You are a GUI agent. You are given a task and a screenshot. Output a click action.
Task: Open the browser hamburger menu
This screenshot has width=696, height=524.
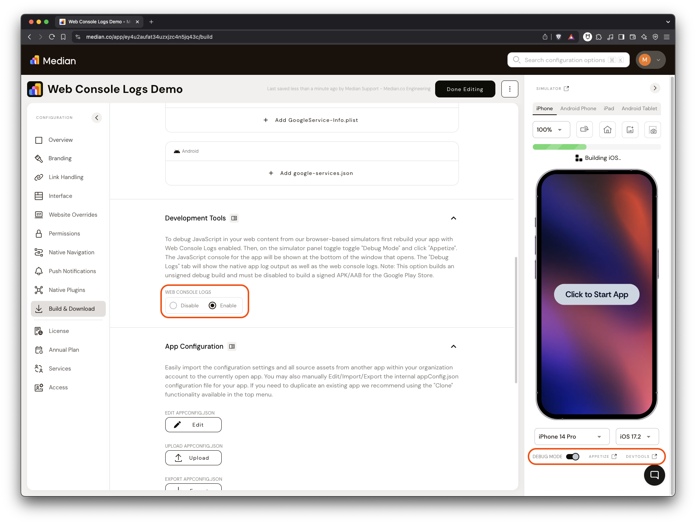click(667, 37)
